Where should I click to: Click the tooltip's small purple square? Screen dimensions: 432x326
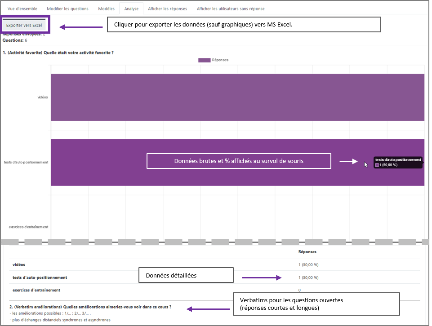[x=377, y=165]
